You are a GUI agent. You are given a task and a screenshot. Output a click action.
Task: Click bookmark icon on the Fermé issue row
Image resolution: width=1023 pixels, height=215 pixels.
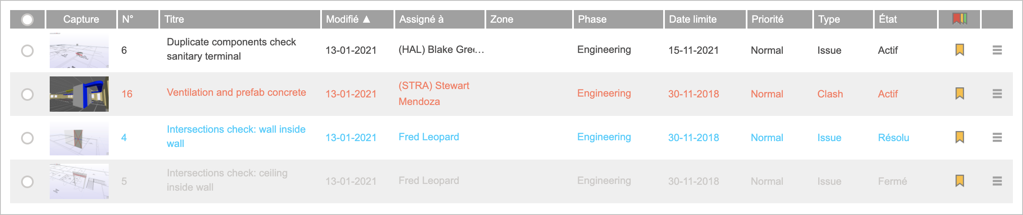coord(959,181)
